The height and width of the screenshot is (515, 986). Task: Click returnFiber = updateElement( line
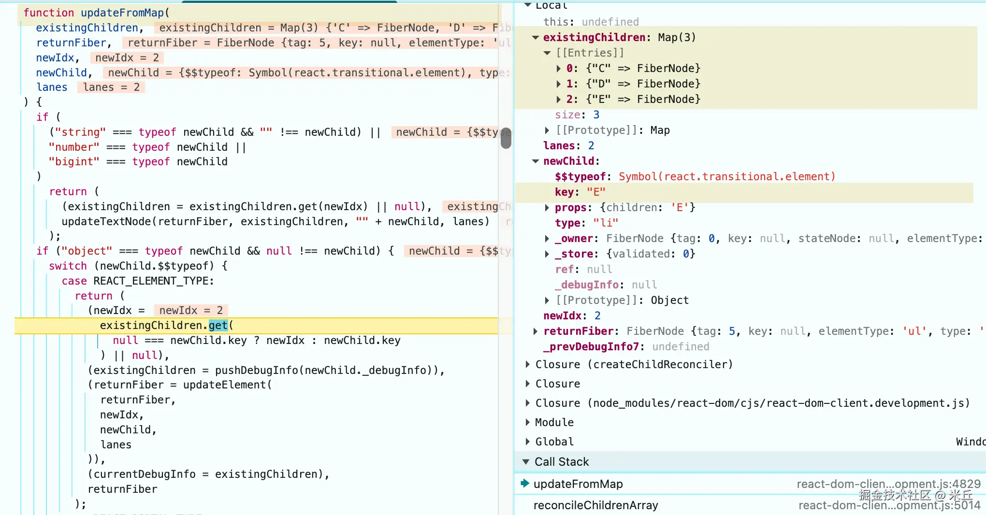[180, 385]
